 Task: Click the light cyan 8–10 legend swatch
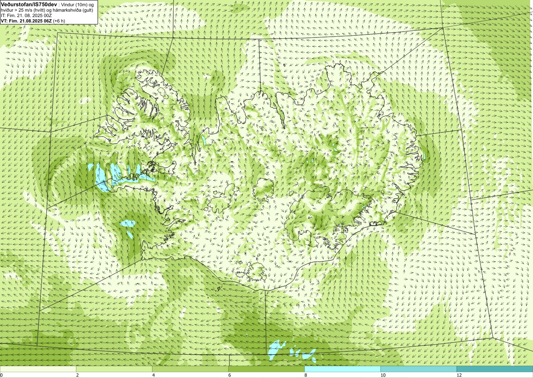(343, 369)
